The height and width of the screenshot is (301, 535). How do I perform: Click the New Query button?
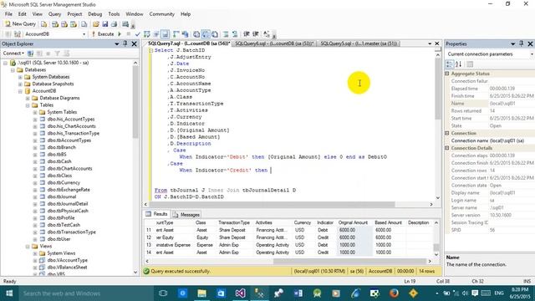[20, 24]
